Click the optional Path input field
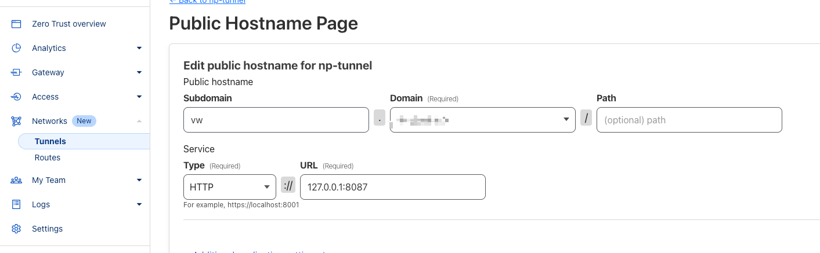The height and width of the screenshot is (253, 820). click(x=689, y=120)
